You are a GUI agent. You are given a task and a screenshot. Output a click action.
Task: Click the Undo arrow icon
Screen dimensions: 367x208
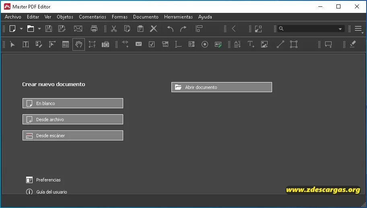coord(170,29)
